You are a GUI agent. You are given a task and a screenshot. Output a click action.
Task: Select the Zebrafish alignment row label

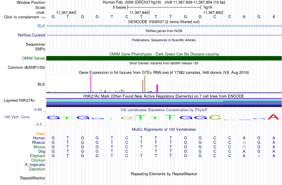(37, 169)
